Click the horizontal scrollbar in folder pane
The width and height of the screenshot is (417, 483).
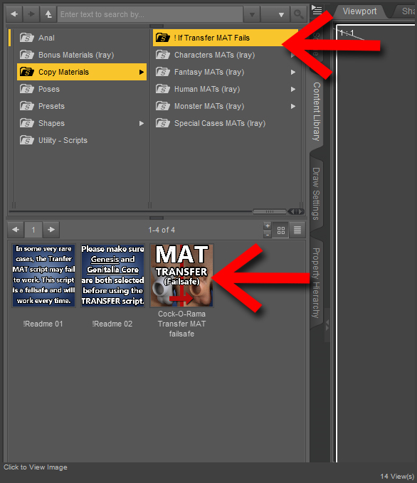[x=270, y=211]
